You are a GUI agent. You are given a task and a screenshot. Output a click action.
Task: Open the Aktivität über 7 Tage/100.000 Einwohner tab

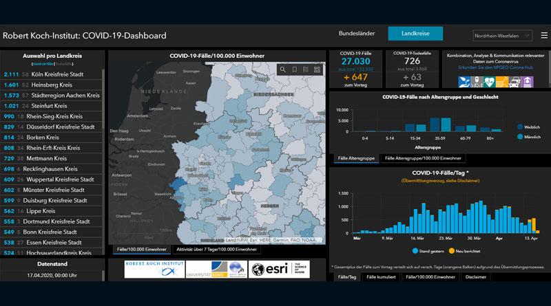[x=207, y=249]
